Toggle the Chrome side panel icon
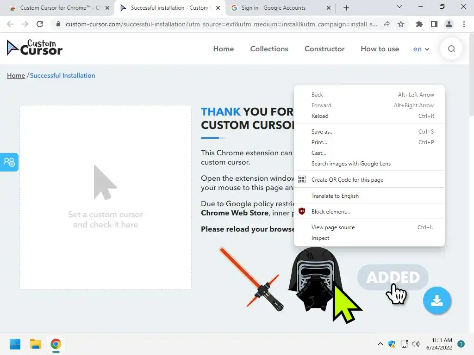The width and height of the screenshot is (474, 355). tap(434, 24)
